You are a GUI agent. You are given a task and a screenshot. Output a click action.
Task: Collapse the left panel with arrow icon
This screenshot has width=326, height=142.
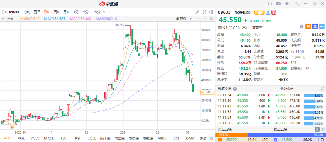(x=4, y=12)
